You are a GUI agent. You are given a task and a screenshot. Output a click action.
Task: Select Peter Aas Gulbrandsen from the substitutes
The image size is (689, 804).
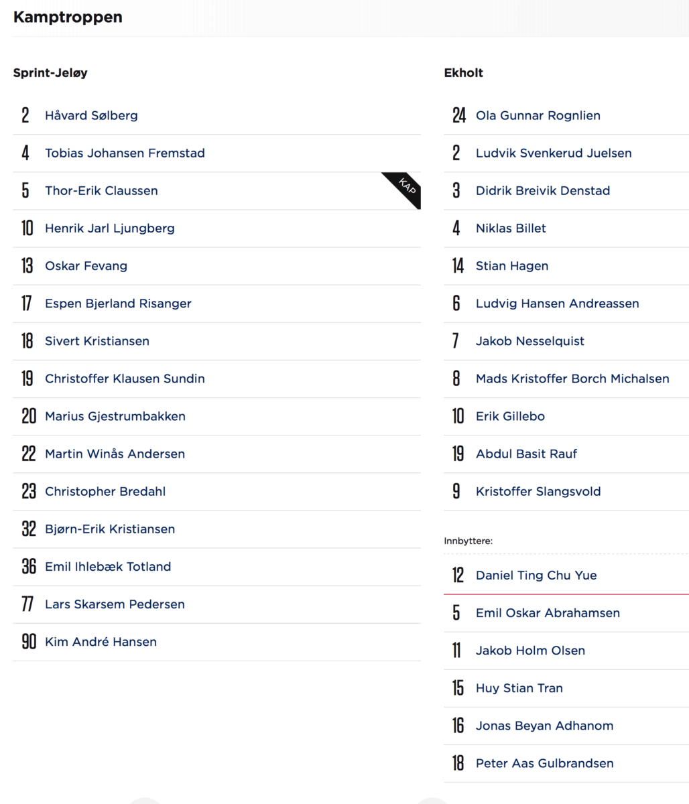(544, 762)
